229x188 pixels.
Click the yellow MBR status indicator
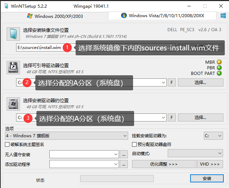pos(219,62)
